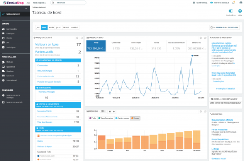Toggle Mode debug in header
The height and width of the screenshot is (161, 244).
click(200, 3)
